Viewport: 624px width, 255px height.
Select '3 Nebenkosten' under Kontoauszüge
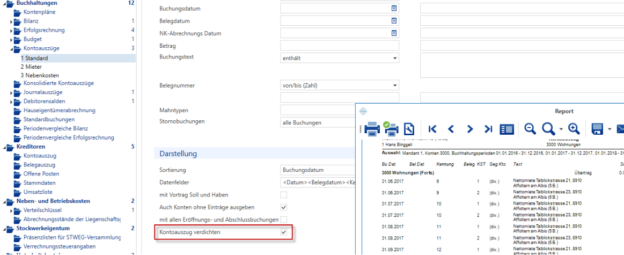[40, 75]
